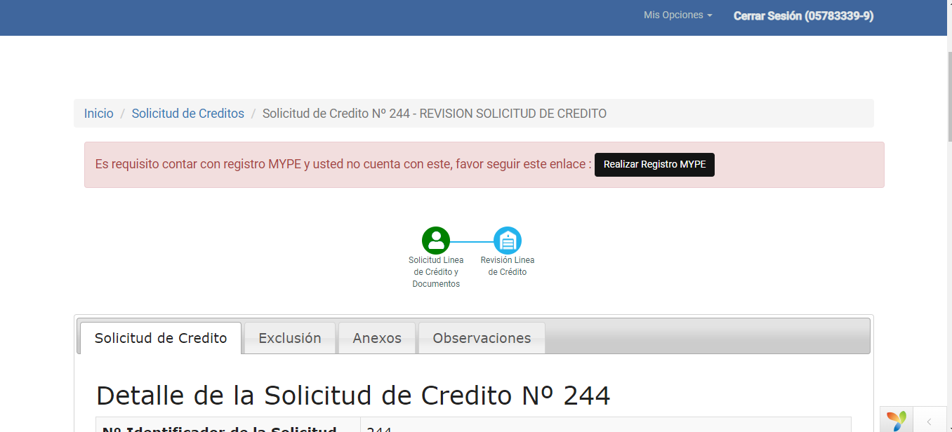This screenshot has height=432, width=952.
Task: Click the connector line between step icons
Action: [x=472, y=241]
